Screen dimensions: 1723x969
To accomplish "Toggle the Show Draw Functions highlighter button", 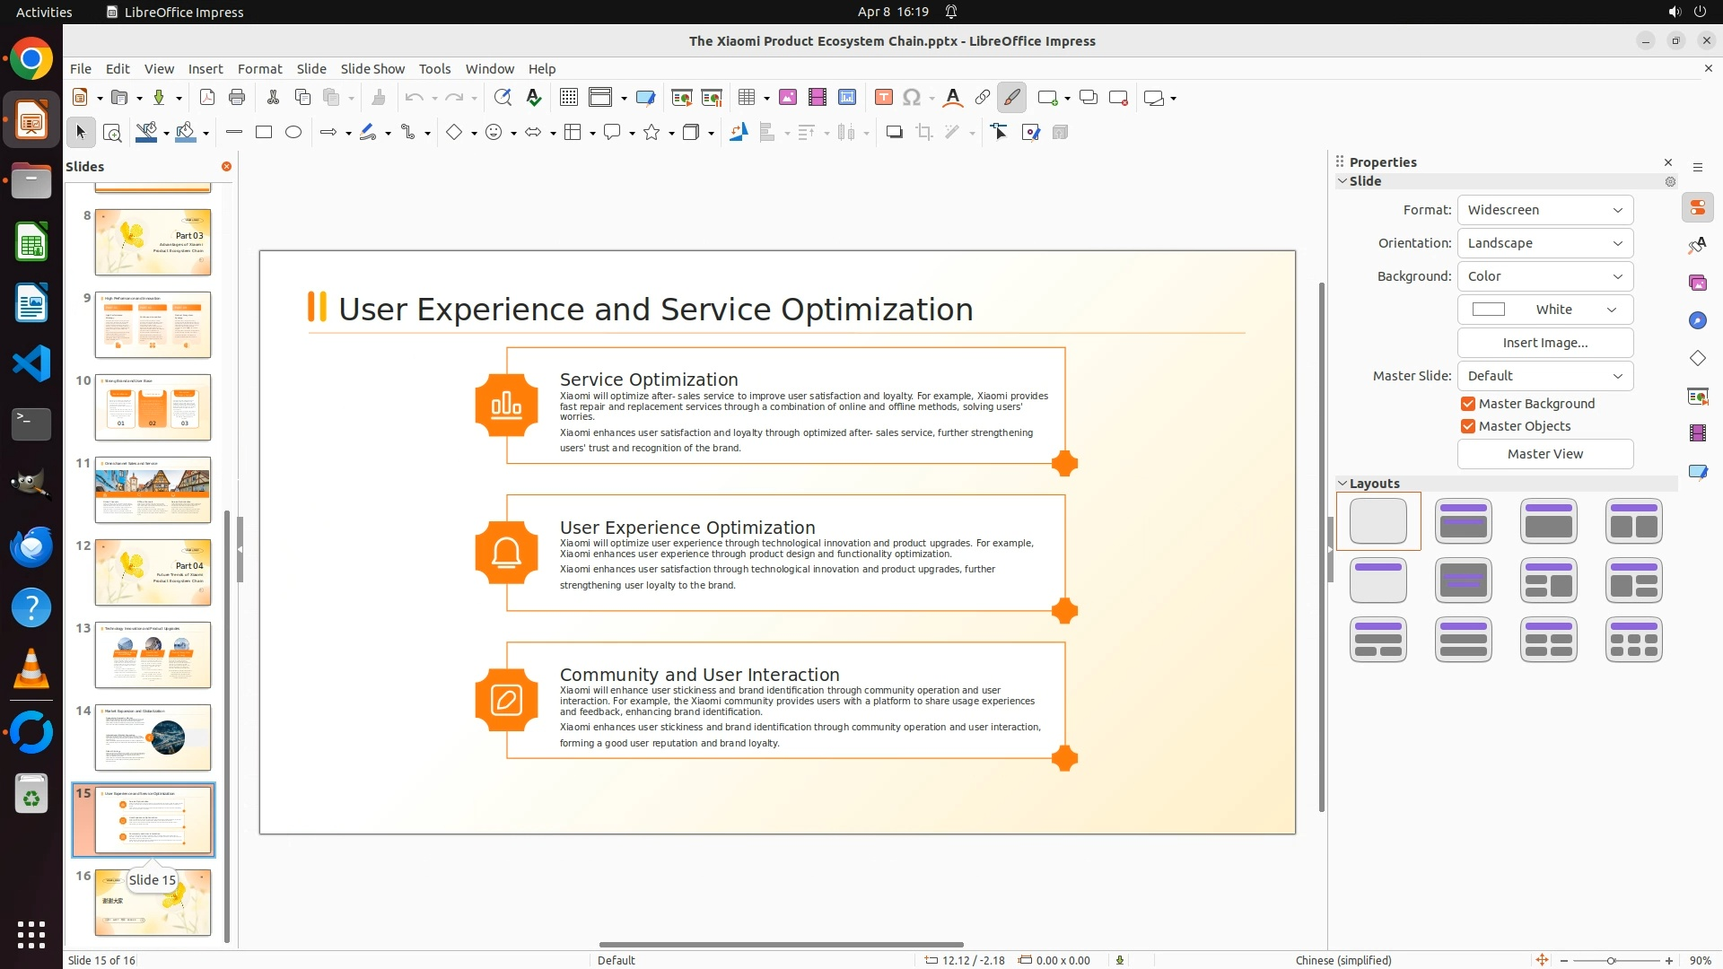I will (1011, 98).
